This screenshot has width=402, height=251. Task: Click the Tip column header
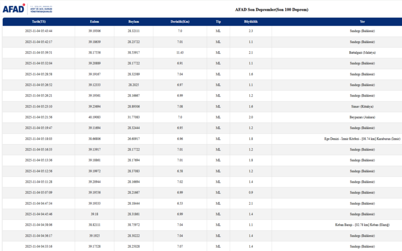point(218,21)
